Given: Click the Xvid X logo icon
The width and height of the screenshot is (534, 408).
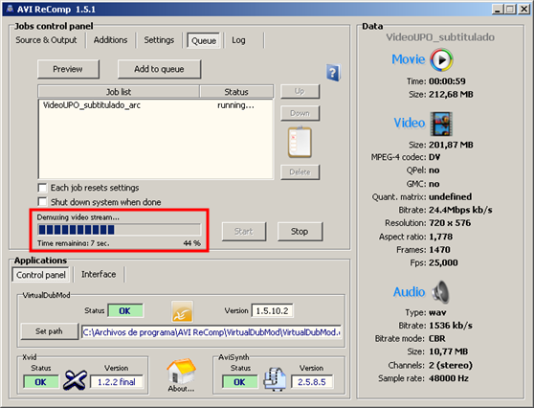Looking at the screenshot, I should [x=75, y=379].
